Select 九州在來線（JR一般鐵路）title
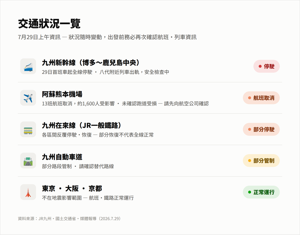Image resolution: width=300 pixels, height=235 pixels. pyautogui.click(x=82, y=126)
